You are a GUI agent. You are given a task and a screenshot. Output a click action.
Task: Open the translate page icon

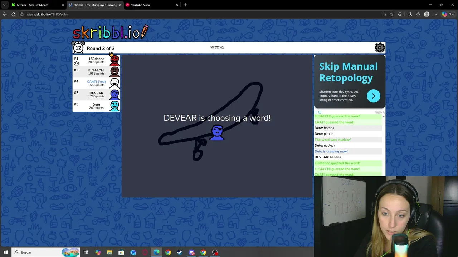click(384, 14)
